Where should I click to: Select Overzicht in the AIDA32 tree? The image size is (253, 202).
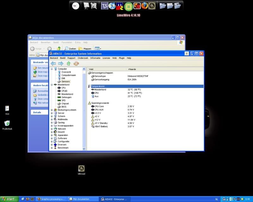(x=66, y=72)
